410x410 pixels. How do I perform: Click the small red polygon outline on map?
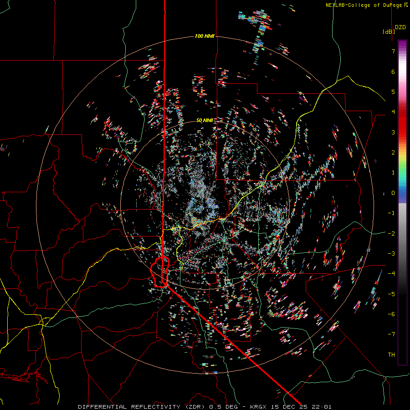pos(160,272)
